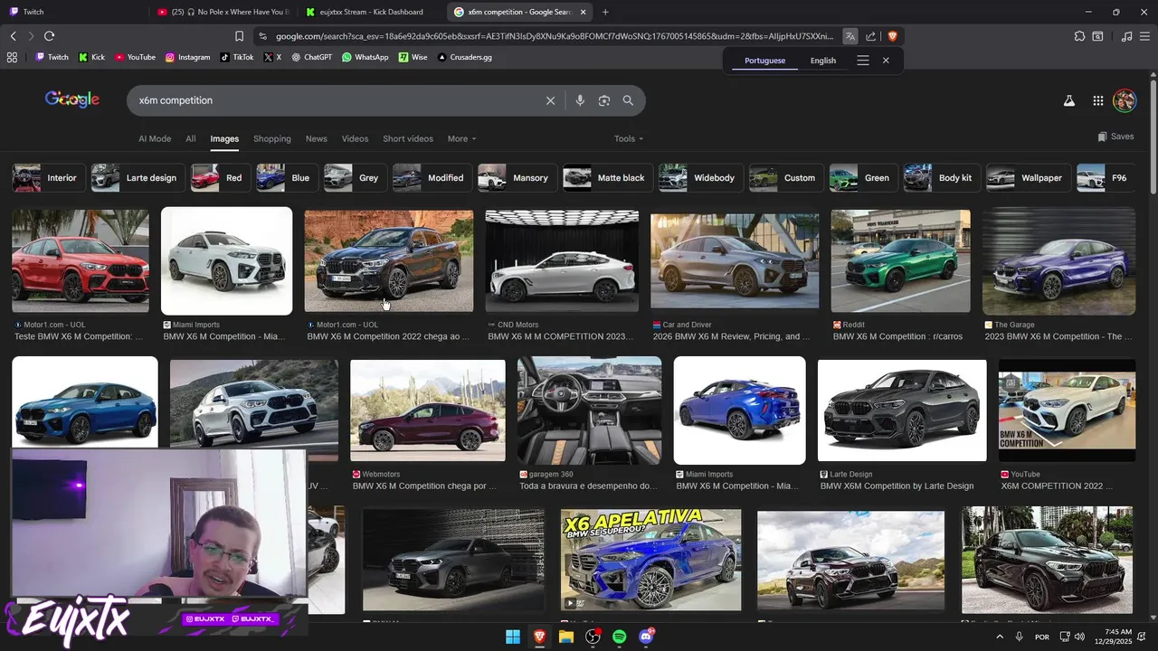The height and width of the screenshot is (651, 1158).
Task: Open the Instagram bookmark
Action: [187, 57]
